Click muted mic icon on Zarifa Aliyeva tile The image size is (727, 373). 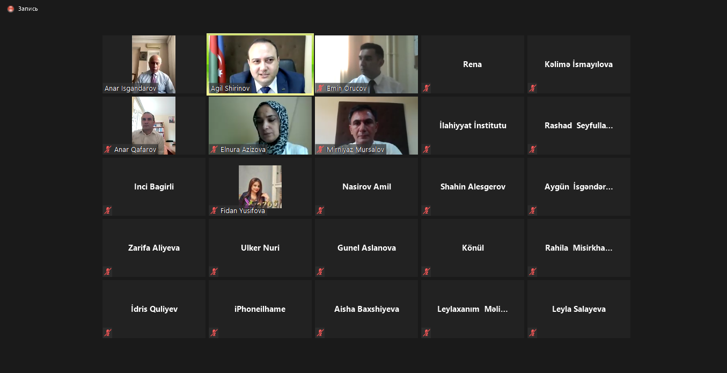[x=108, y=272]
